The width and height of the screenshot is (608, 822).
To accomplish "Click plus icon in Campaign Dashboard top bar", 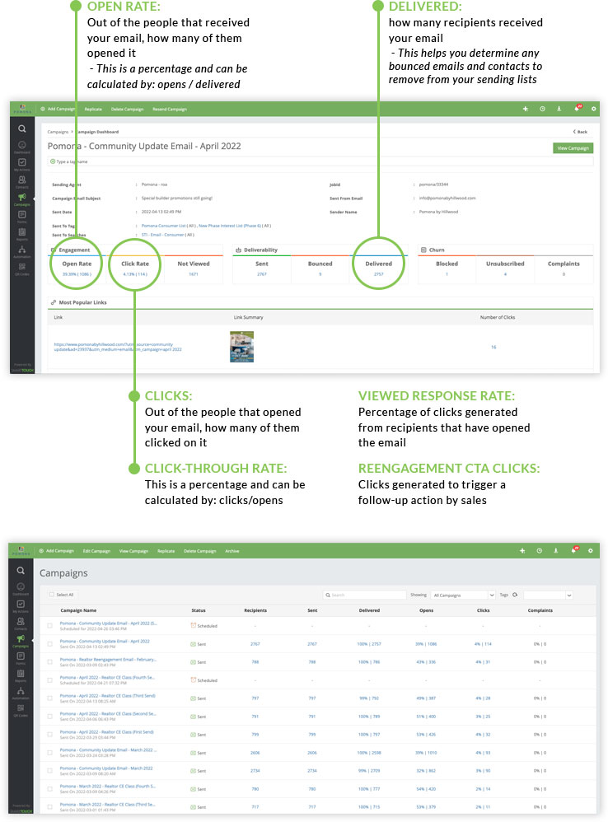I will [x=525, y=109].
